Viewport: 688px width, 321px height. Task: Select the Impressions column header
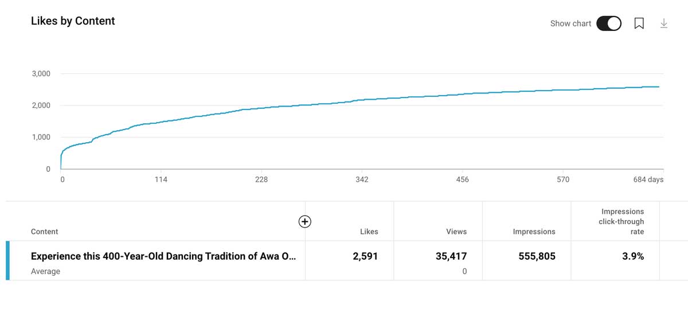534,232
